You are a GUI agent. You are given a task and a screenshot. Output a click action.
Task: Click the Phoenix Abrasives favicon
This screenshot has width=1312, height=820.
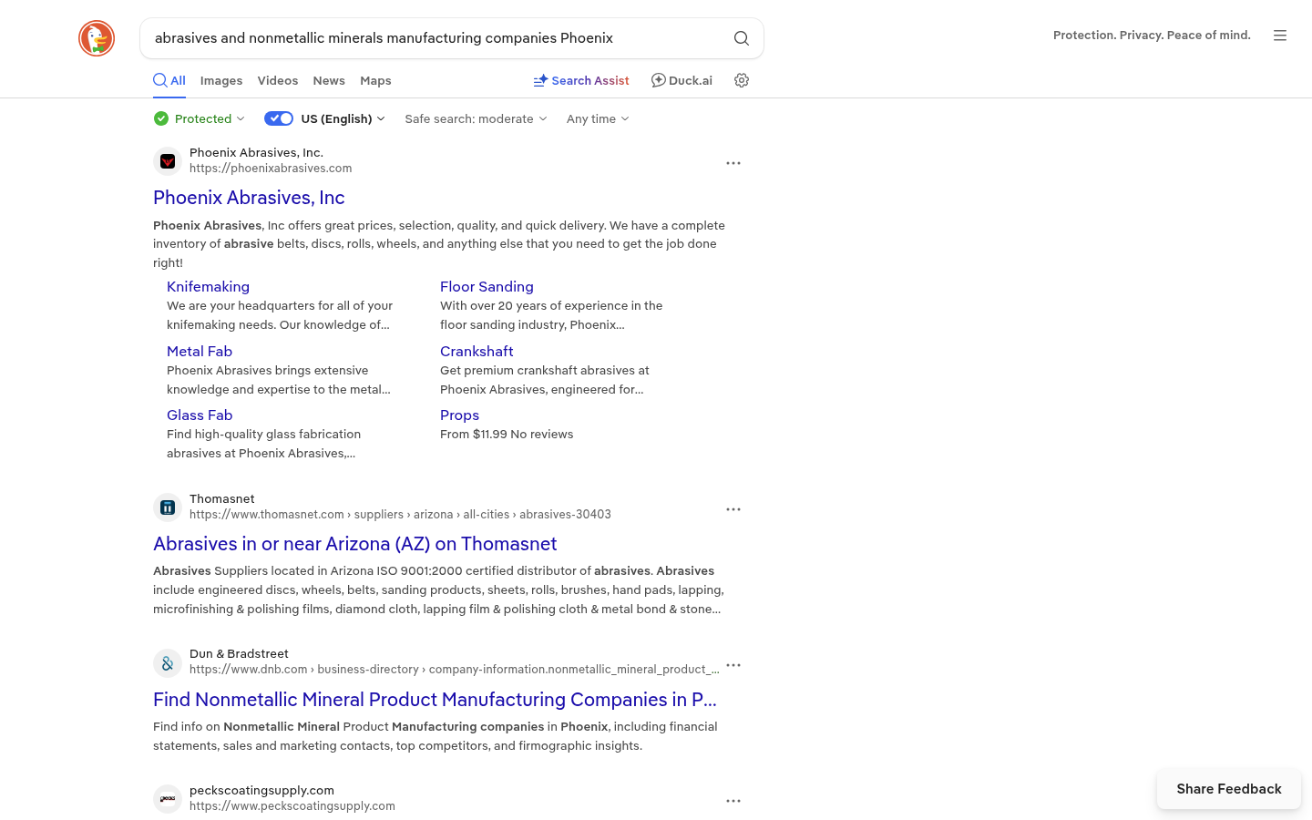[168, 161]
